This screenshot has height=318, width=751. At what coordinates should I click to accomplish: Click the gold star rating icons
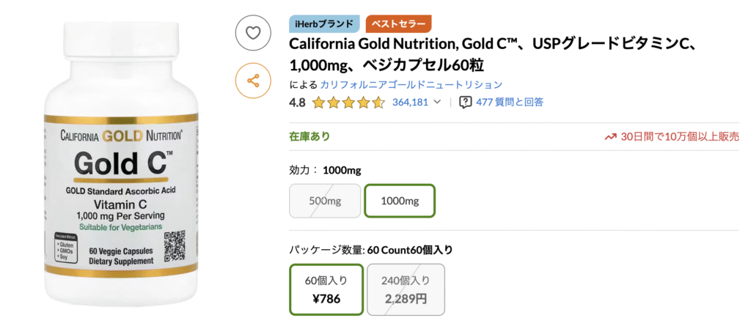pos(348,103)
